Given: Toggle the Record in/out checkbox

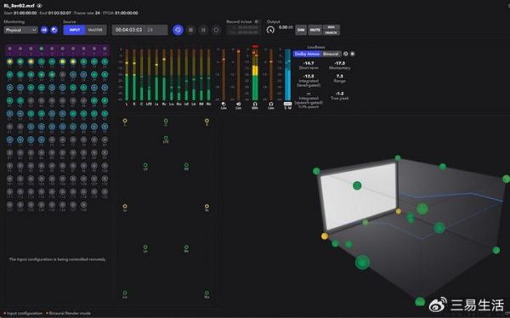Looking at the screenshot, I should [x=257, y=21].
